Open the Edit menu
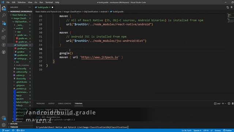Screen dimensions: 234x132 coord(14,3)
